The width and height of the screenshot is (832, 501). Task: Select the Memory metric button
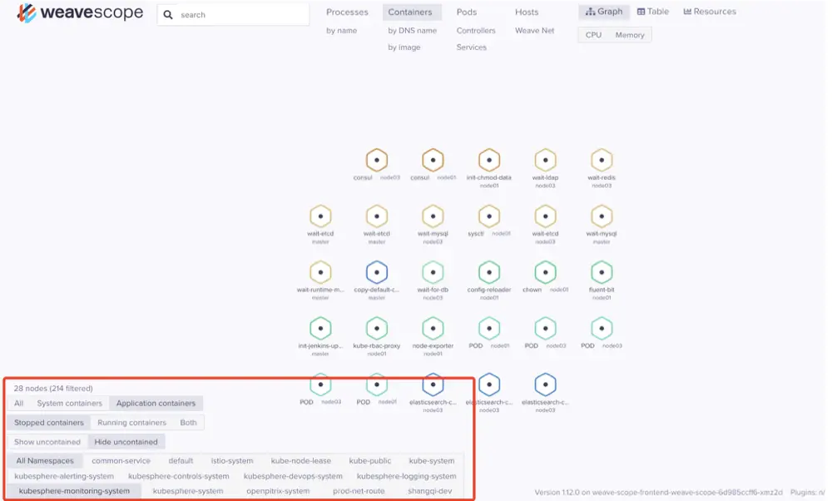point(630,35)
